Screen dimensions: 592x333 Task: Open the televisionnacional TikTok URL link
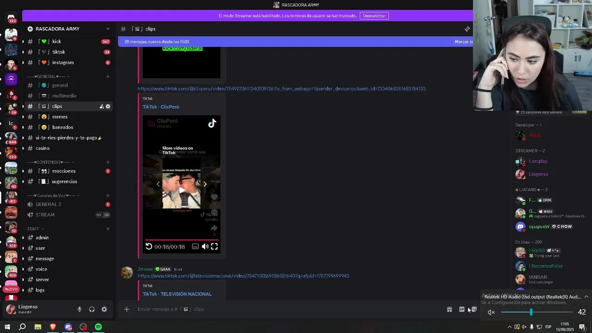point(243,276)
